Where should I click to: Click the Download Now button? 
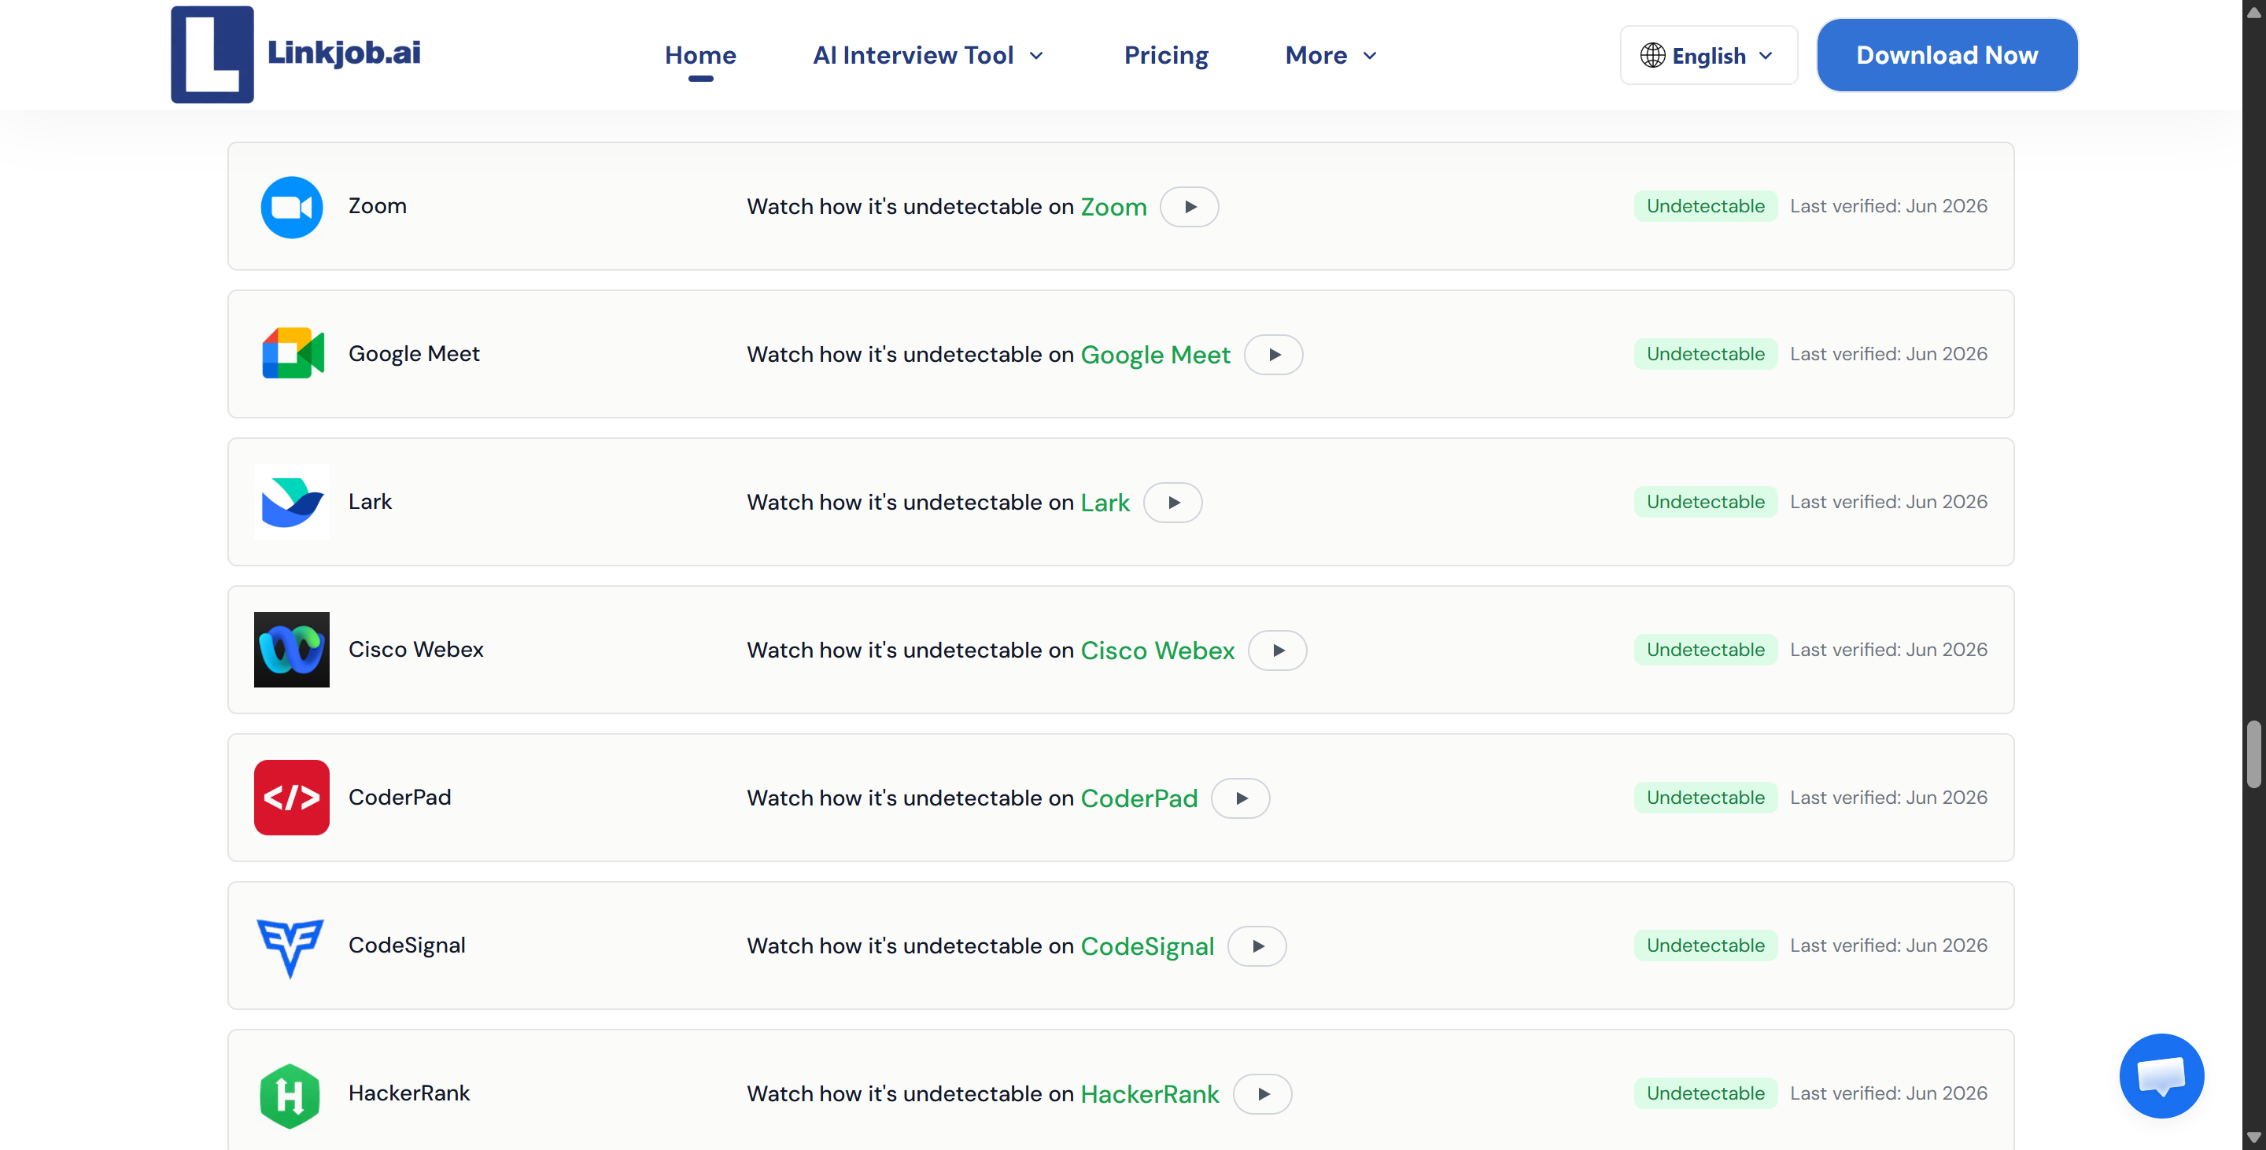(1947, 54)
